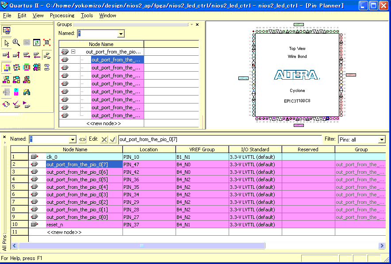The width and height of the screenshot is (391, 264).
Task: Close the Groups panel
Action: pyautogui.click(x=197, y=24)
